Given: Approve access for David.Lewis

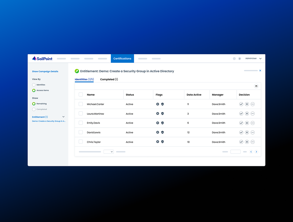Looking at the screenshot, I should point(241,132).
